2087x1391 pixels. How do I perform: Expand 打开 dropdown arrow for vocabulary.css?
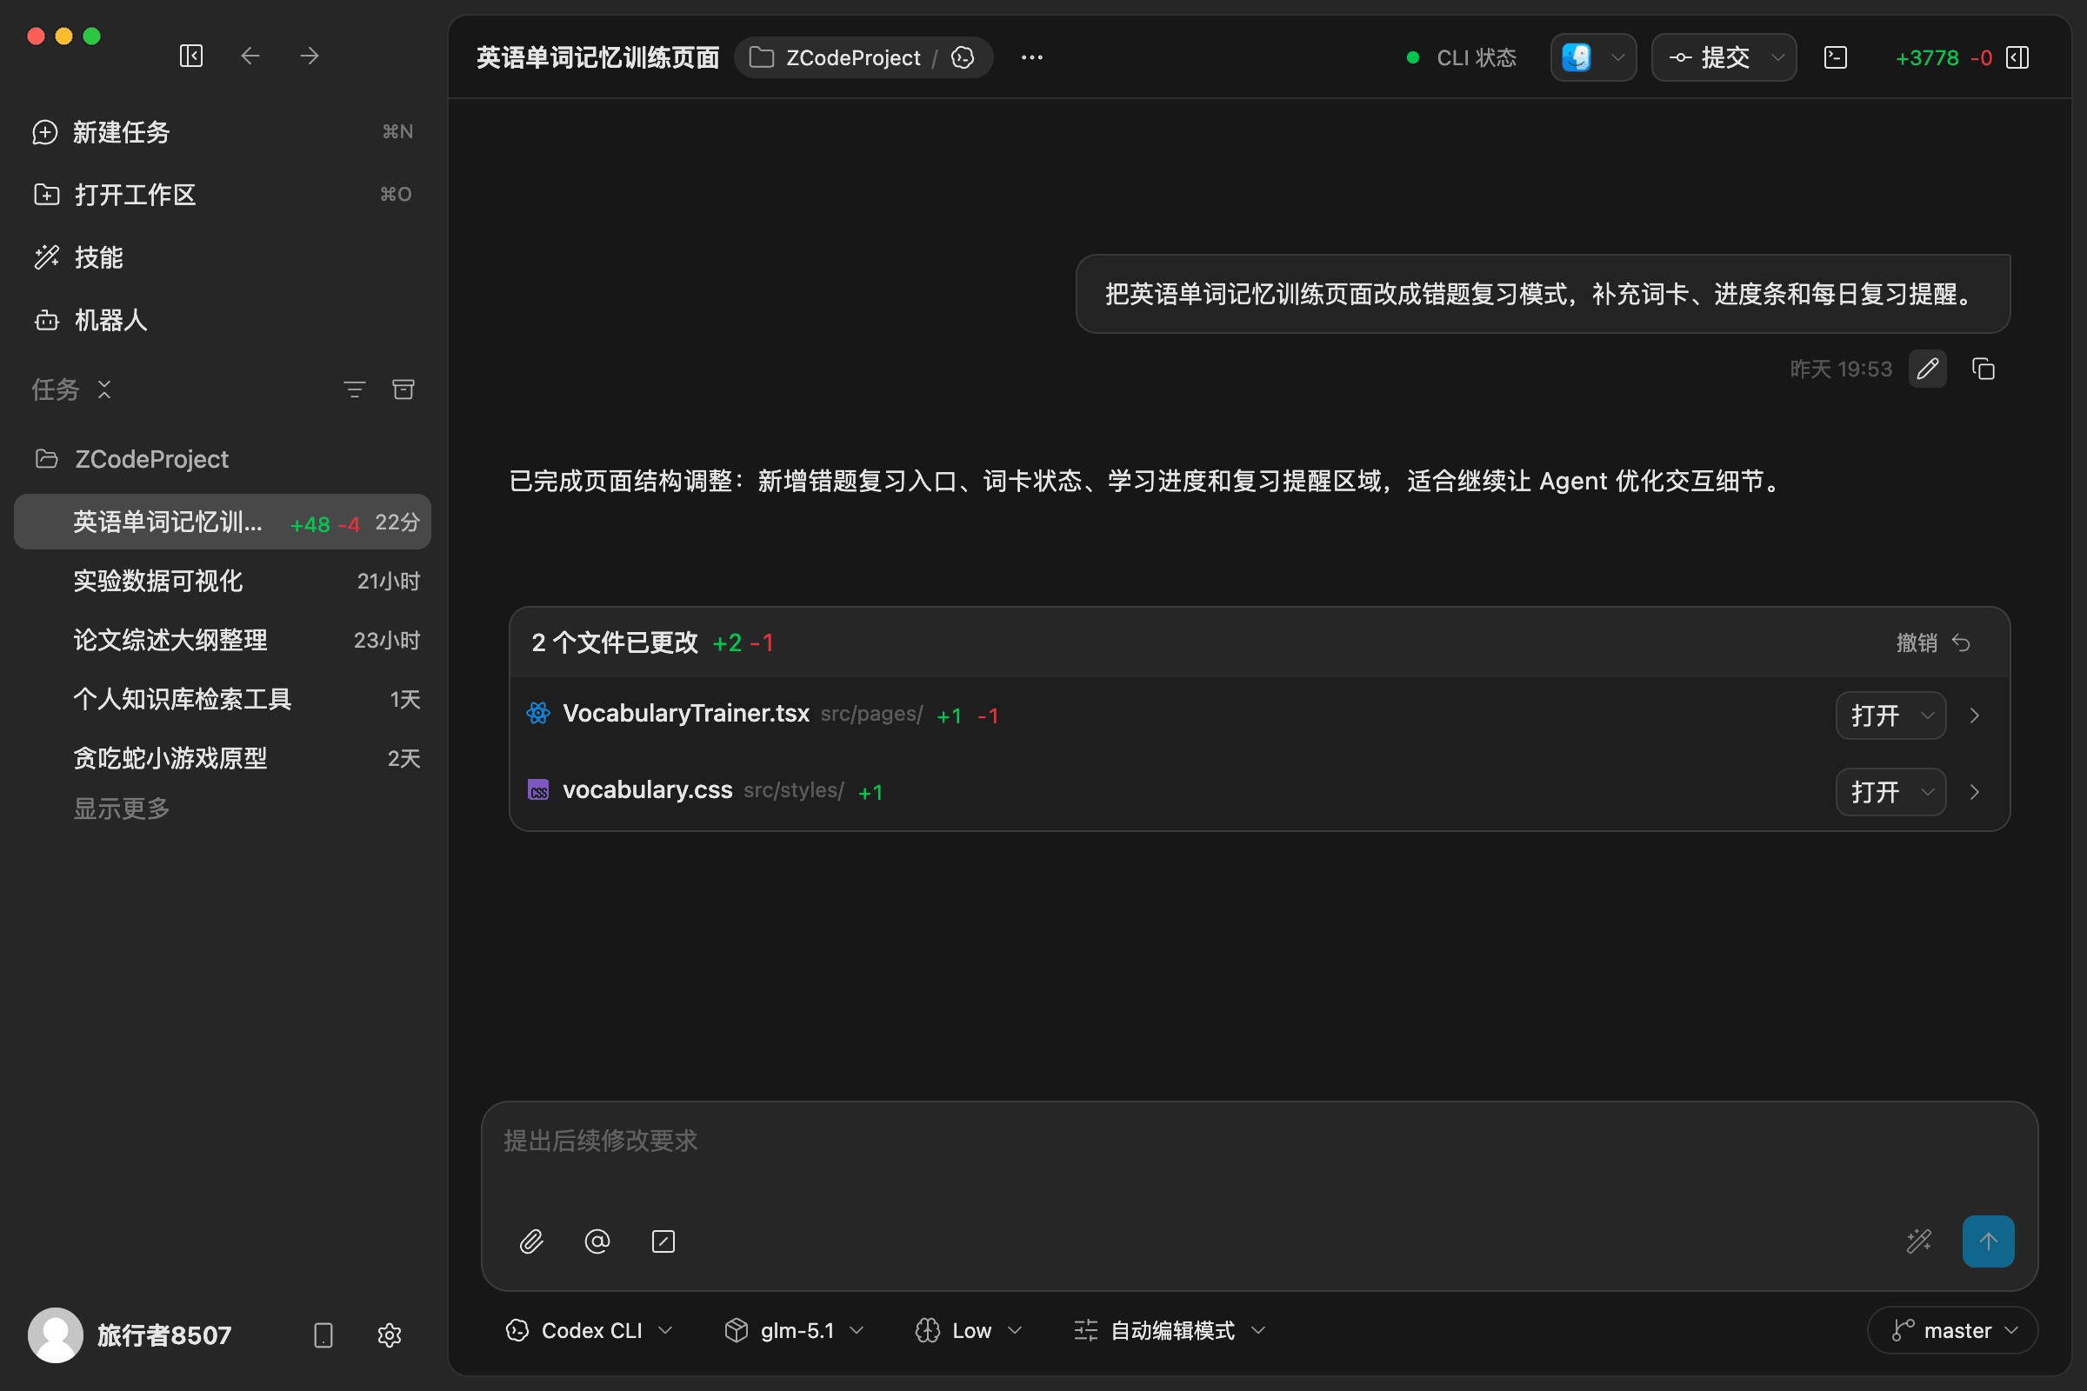click(1926, 791)
